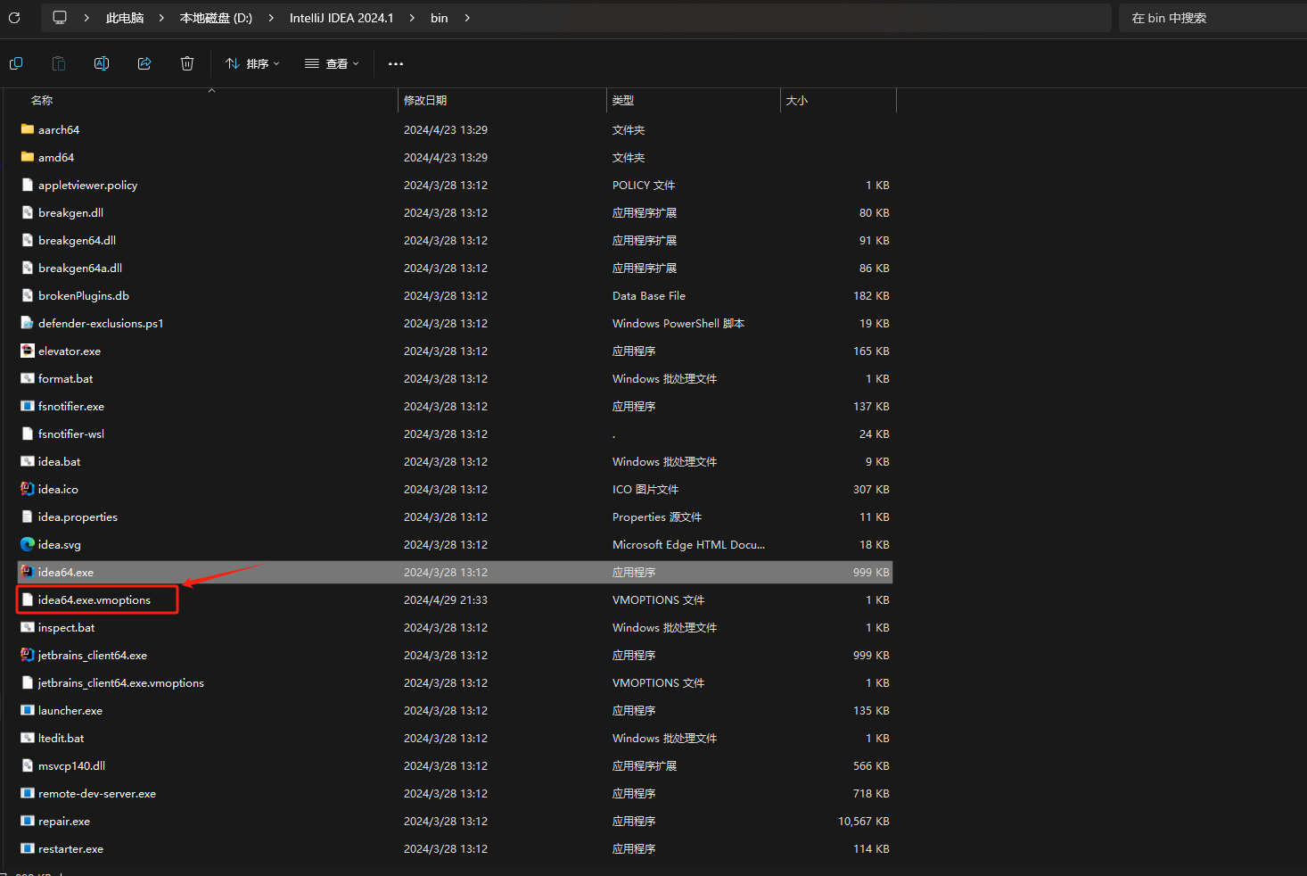Select the amd64 folder icon

pos(28,157)
